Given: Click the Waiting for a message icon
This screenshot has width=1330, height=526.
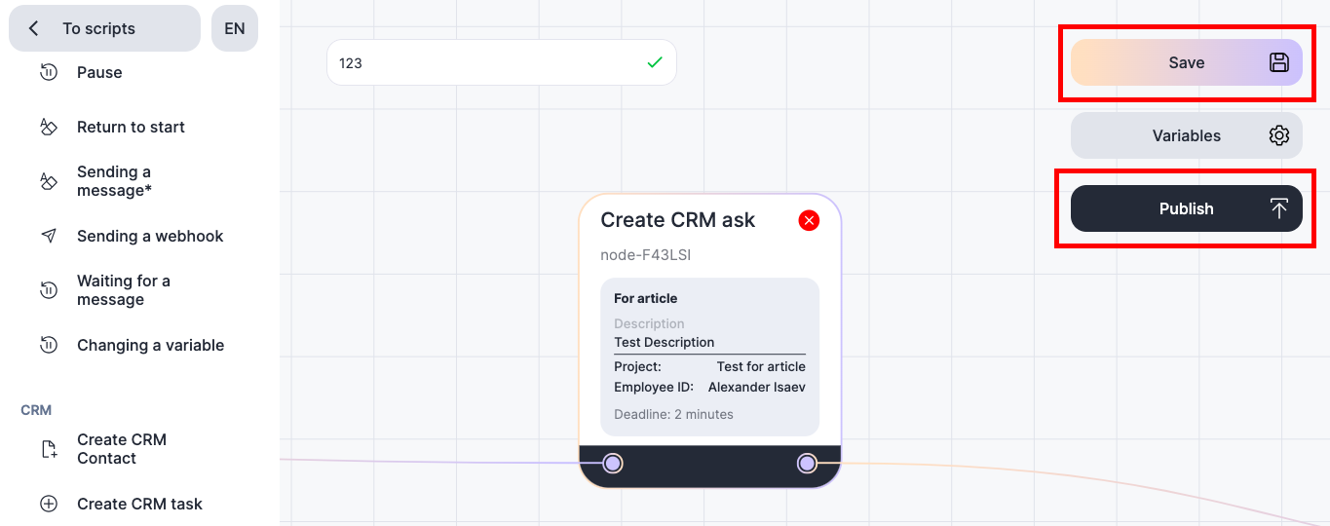Looking at the screenshot, I should tap(49, 289).
